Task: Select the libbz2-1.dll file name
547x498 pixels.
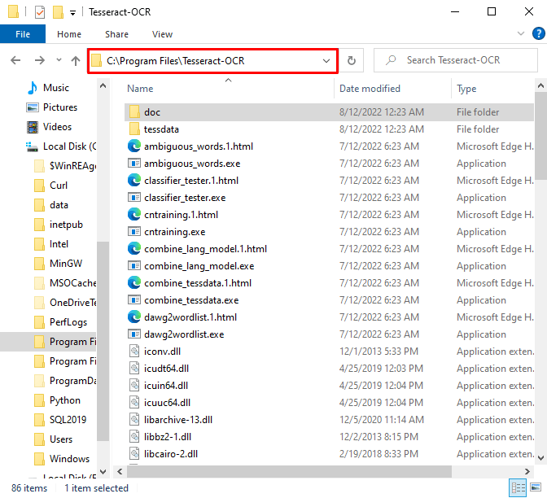Action: coord(168,437)
